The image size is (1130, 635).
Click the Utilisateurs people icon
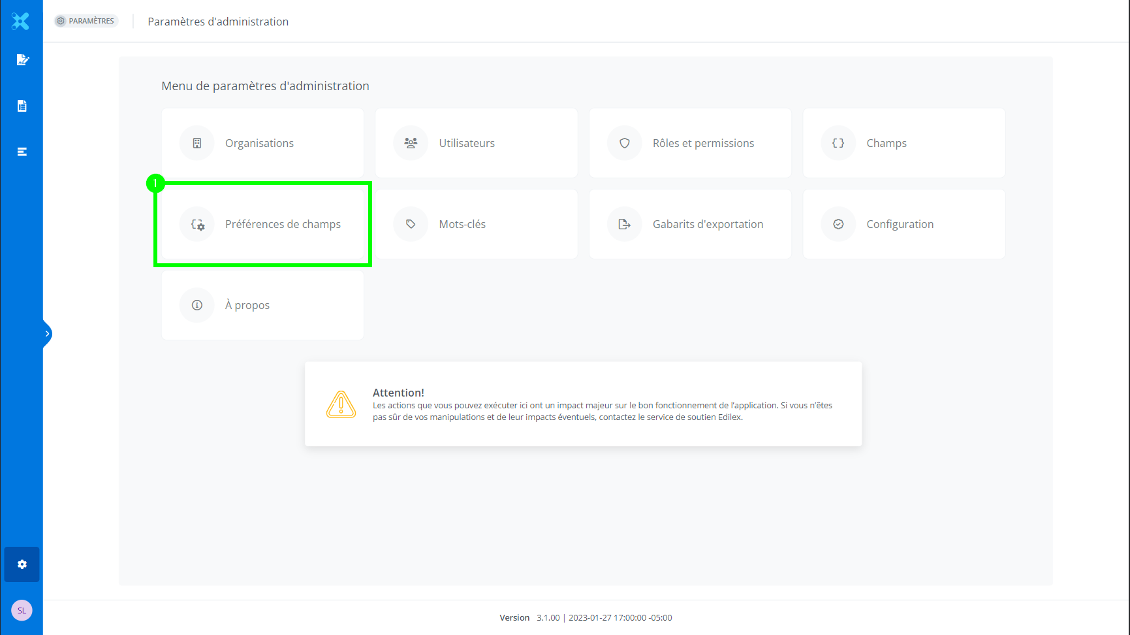coord(411,143)
